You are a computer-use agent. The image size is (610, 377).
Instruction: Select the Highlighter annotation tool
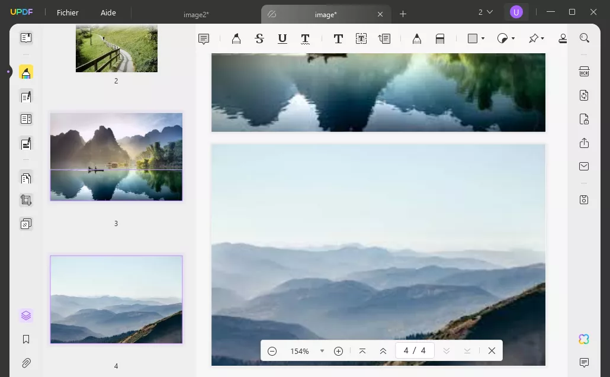[x=236, y=38]
